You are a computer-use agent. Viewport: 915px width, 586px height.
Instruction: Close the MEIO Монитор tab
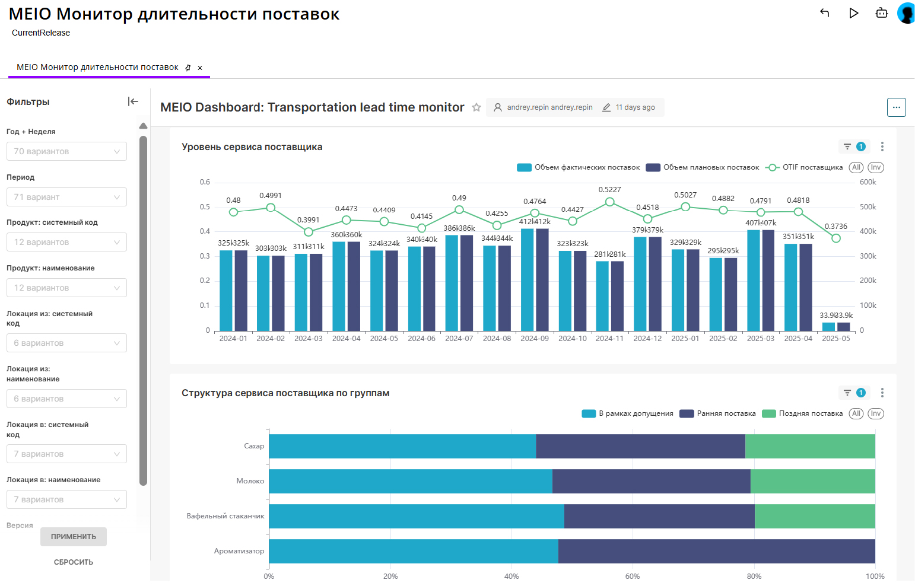200,68
